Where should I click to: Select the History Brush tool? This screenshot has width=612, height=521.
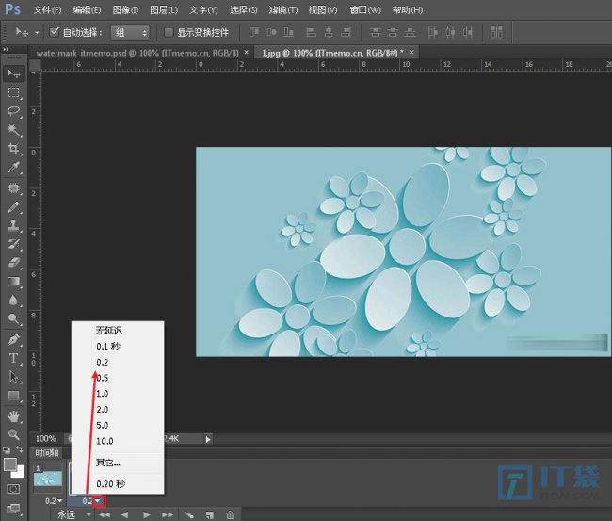(13, 244)
